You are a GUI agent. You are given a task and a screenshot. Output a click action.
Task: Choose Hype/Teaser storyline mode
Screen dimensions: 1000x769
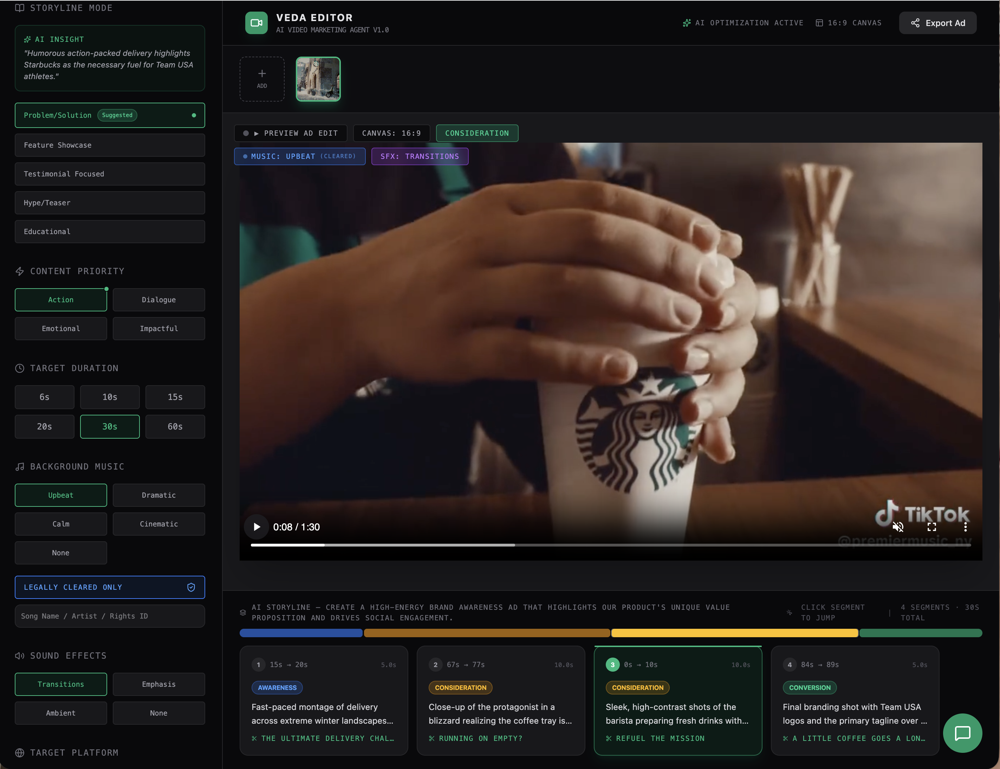[110, 203]
